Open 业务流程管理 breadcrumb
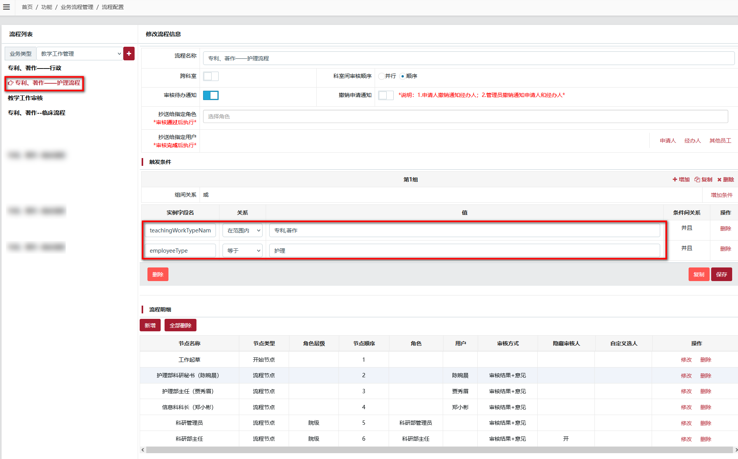The height and width of the screenshot is (459, 738). point(77,7)
